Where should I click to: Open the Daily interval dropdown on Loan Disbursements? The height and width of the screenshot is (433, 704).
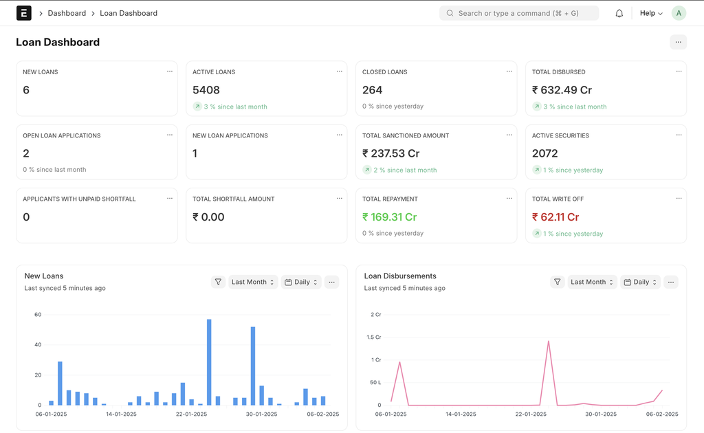pos(640,282)
